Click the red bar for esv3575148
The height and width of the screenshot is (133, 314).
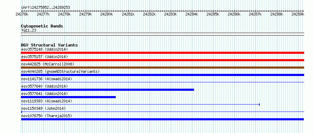coord(162,53)
